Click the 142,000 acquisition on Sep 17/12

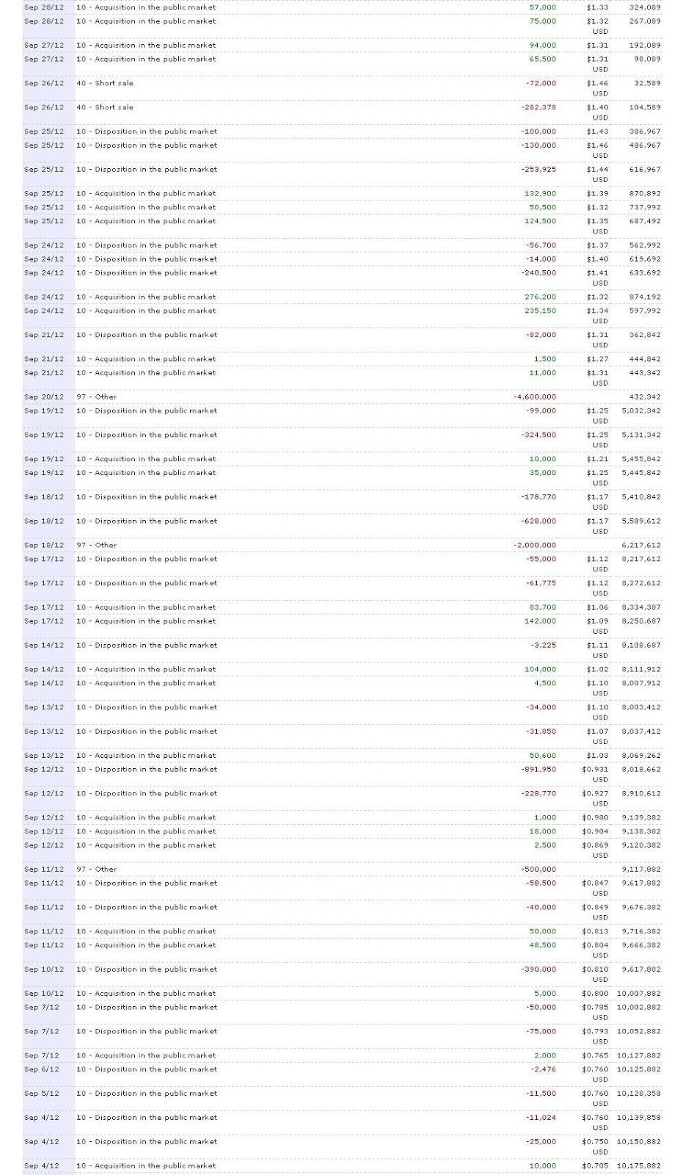[540, 621]
